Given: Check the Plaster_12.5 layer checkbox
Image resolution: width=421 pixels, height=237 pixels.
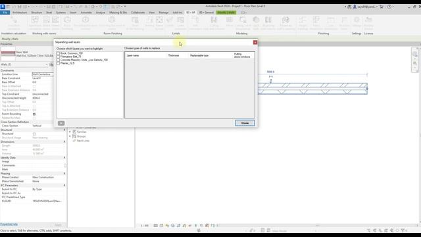Looking at the screenshot, I should click(x=58, y=63).
